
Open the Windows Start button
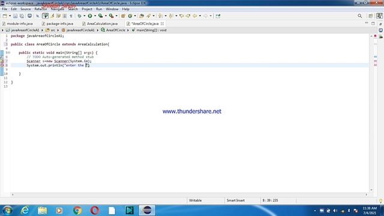8,211
